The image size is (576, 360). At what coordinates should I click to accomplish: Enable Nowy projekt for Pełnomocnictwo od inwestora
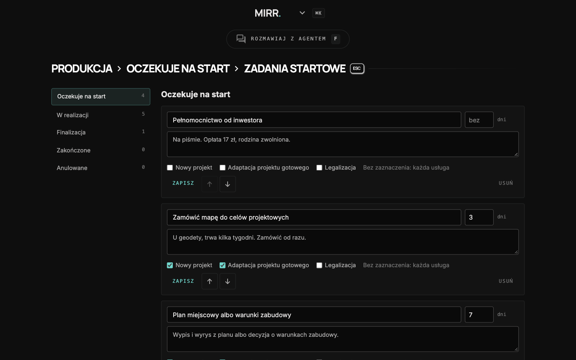(170, 168)
